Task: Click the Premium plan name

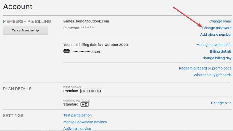Action: (71, 91)
